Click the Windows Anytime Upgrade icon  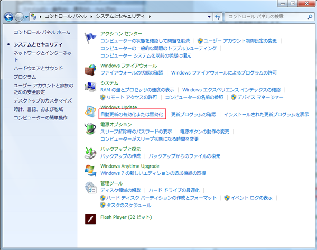(90, 170)
